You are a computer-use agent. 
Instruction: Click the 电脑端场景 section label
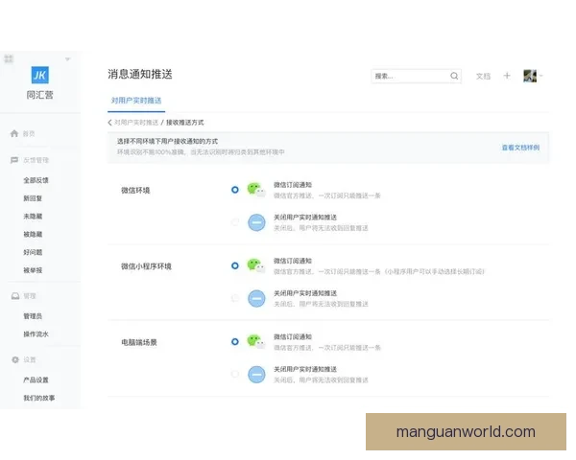[139, 342]
